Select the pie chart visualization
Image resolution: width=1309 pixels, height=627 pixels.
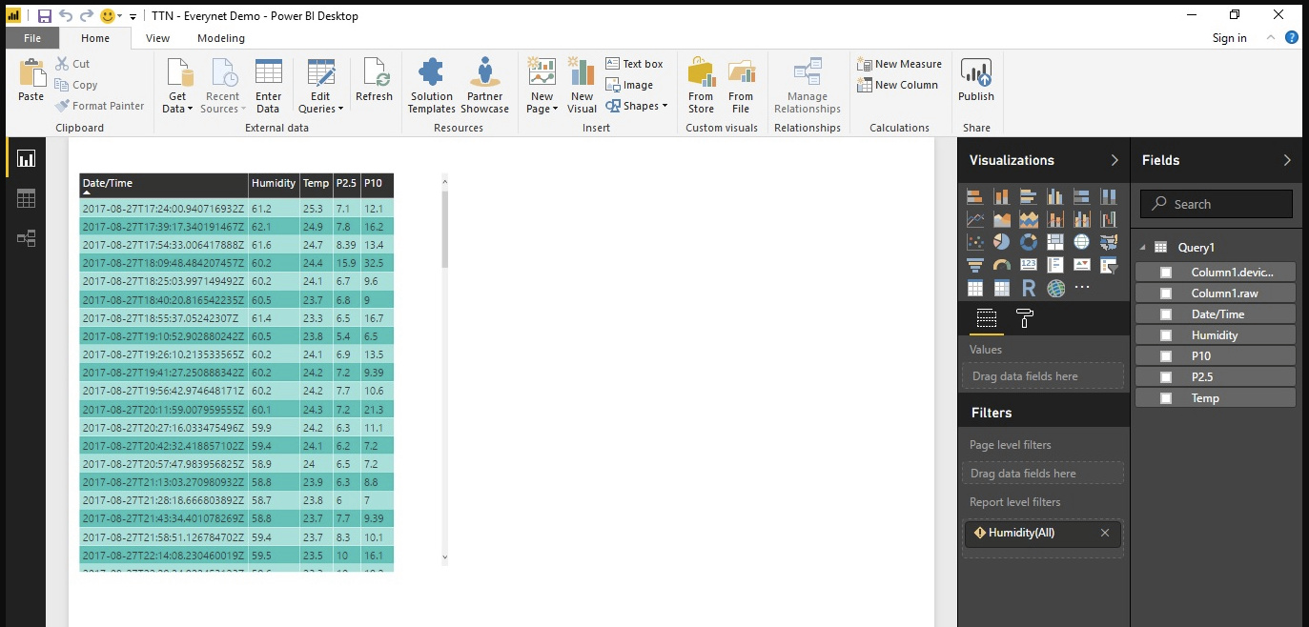[1001, 242]
